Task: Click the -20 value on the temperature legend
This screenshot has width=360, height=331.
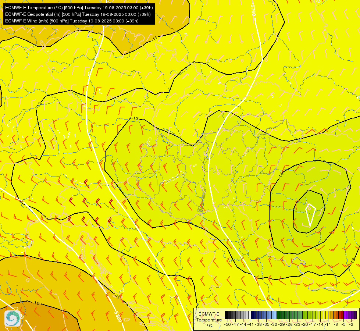Action: click(305, 324)
